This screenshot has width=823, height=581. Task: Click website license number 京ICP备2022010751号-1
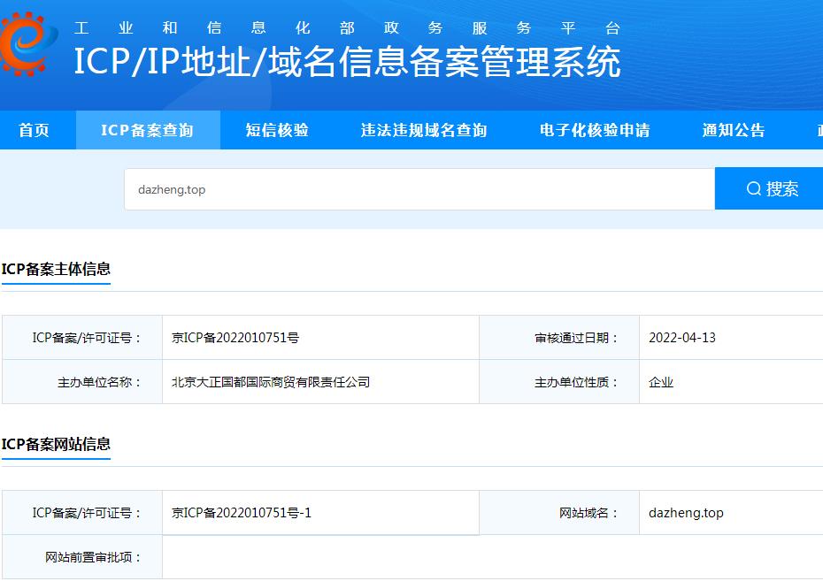click(242, 513)
